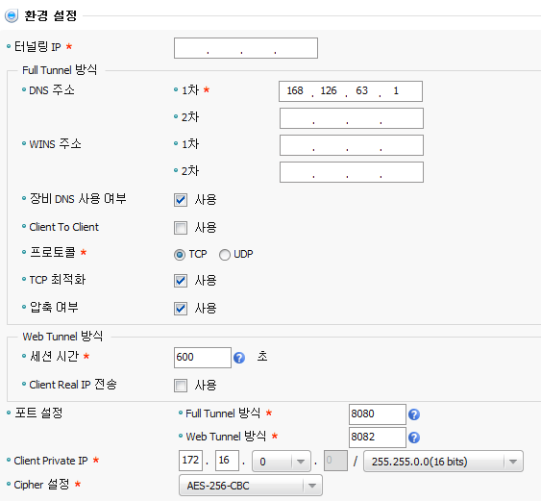Screen dimensions: 541x501
Task: Click the 환경 설정 section header icon
Action: coord(12,15)
